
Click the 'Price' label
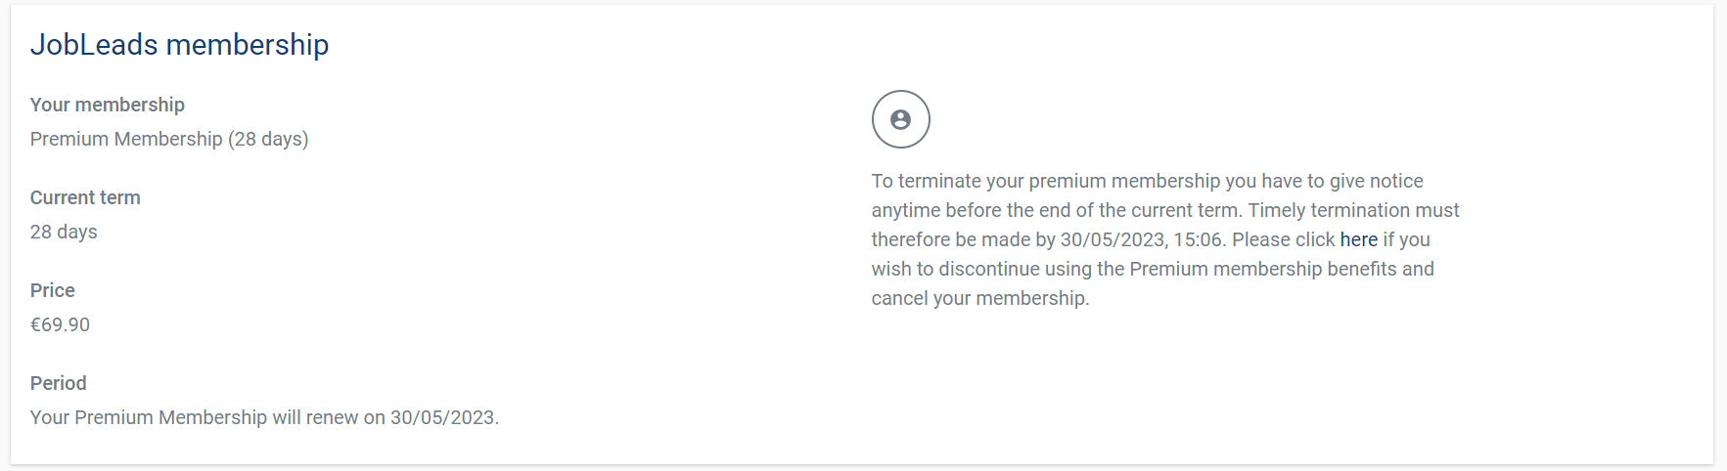pyautogui.click(x=53, y=290)
